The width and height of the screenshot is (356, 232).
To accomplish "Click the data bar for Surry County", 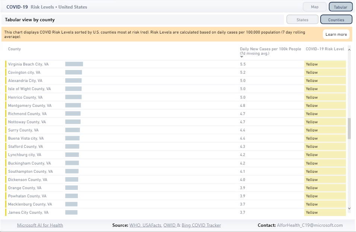I will [x=72, y=130].
